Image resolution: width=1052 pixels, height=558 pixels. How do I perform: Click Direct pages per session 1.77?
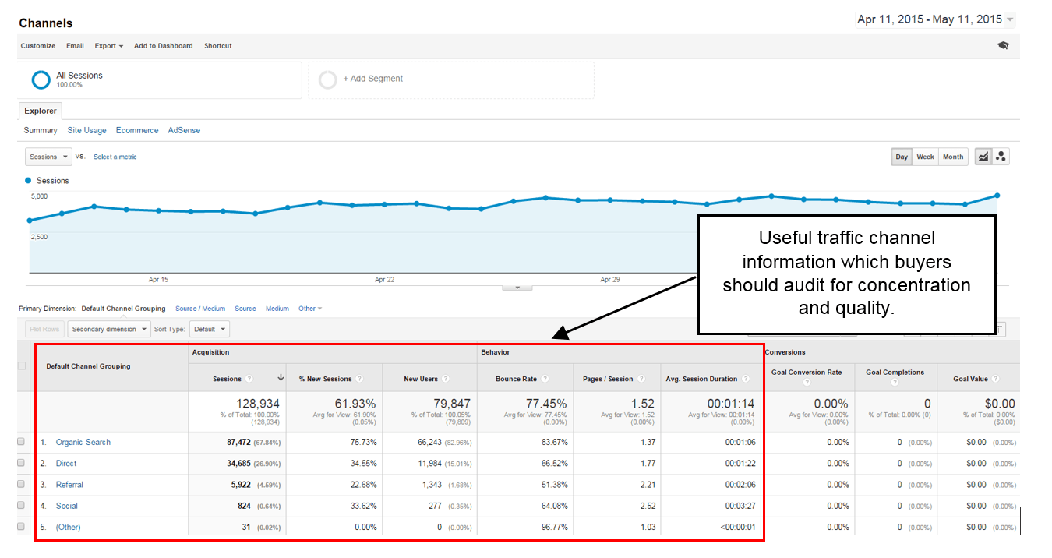(x=649, y=464)
